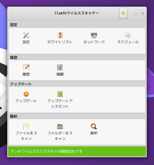Open the ネットワーク network icon

94,35
